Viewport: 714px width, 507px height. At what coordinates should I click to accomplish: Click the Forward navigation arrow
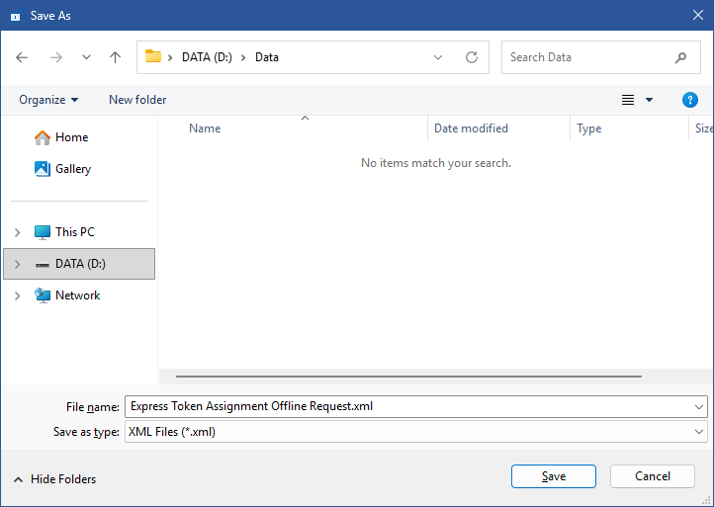click(x=55, y=57)
